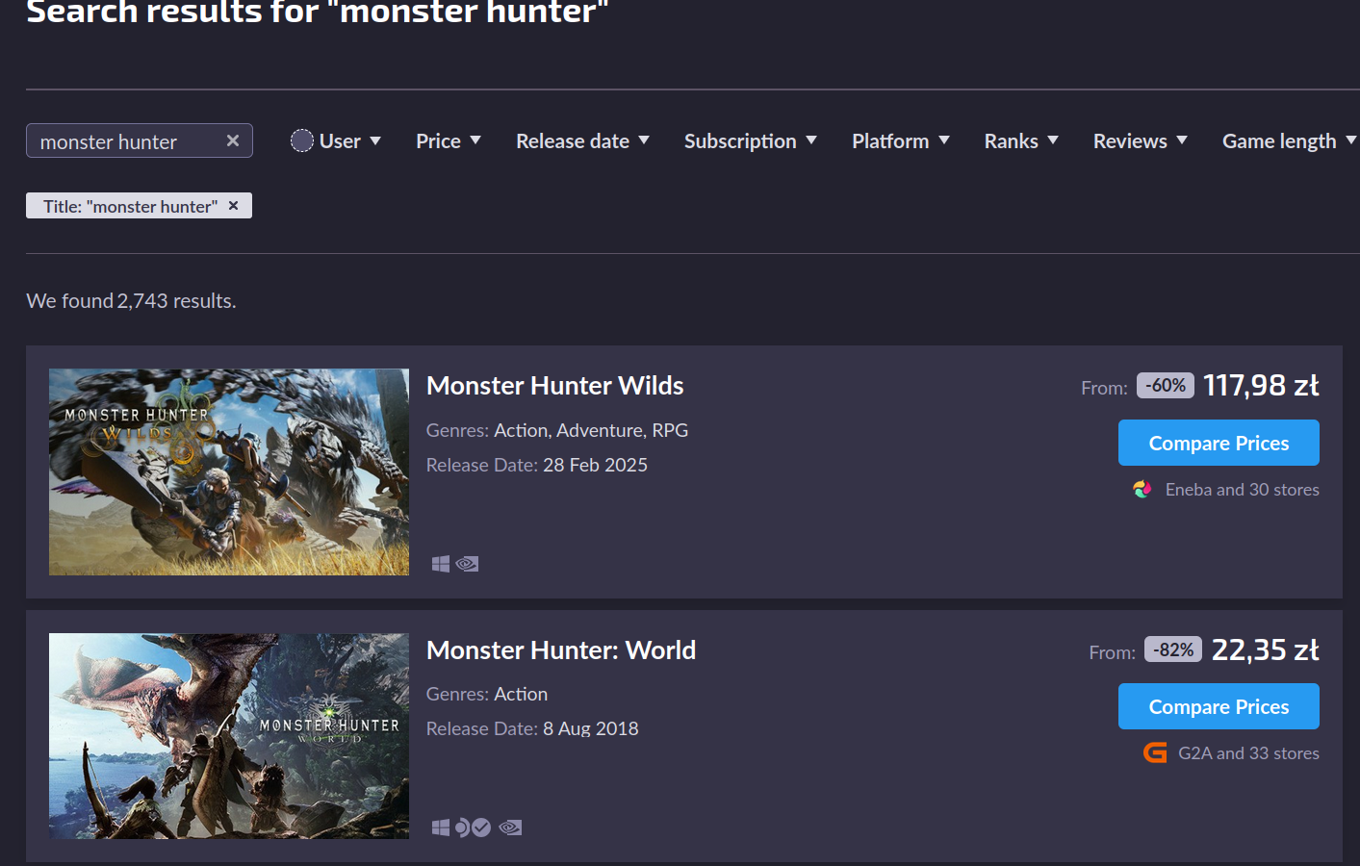This screenshot has height=866, width=1360.
Task: Click the -60% discount badge
Action: (1166, 386)
